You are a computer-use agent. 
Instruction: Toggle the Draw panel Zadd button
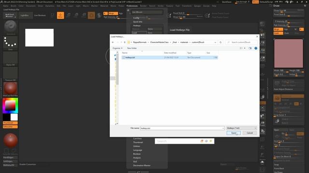[278, 33]
